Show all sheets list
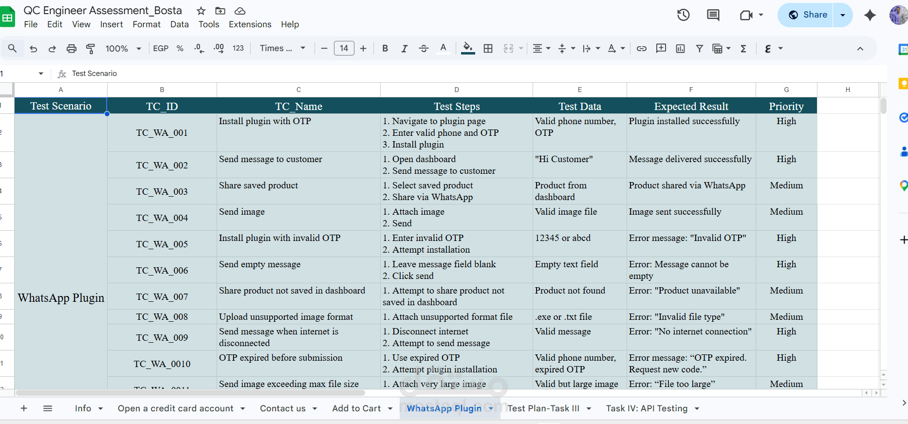Viewport: 908px width, 424px height. pos(48,408)
